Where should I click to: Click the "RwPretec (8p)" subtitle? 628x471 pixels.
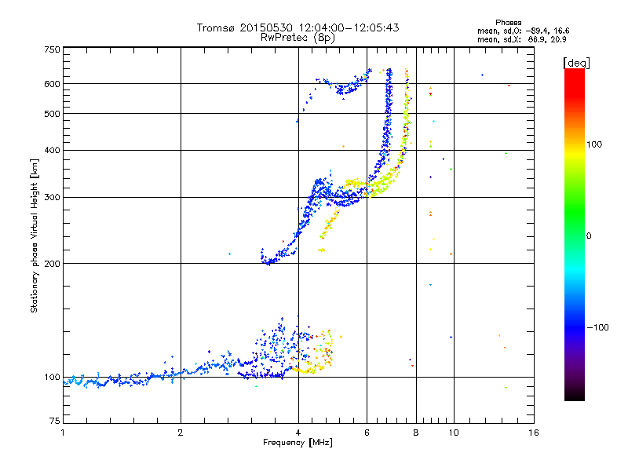298,38
